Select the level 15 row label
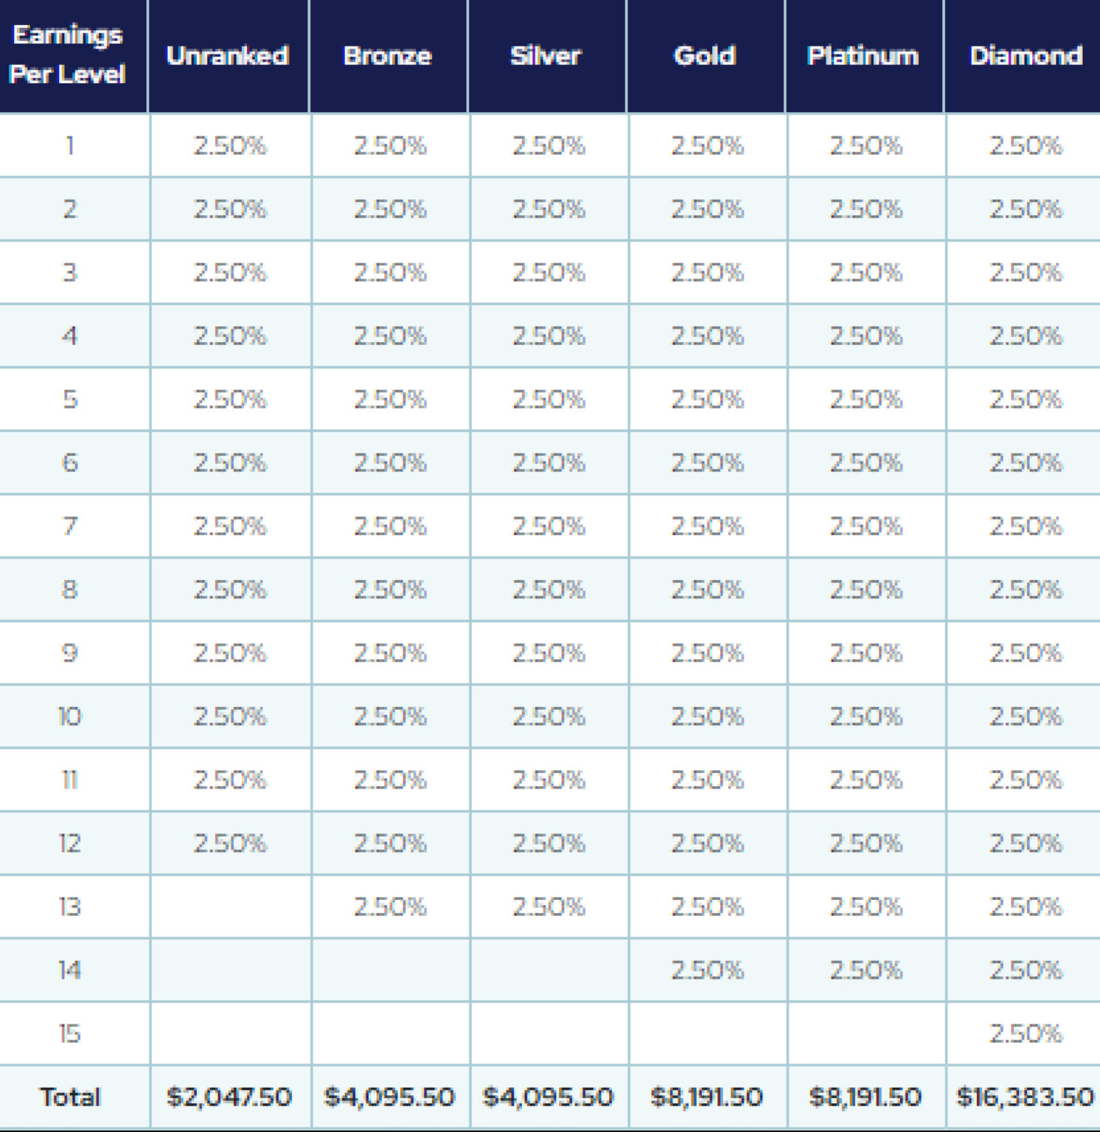The width and height of the screenshot is (1100, 1132). (70, 1033)
